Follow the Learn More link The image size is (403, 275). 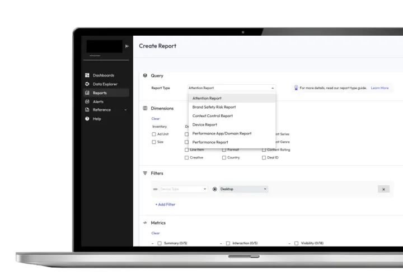point(379,88)
